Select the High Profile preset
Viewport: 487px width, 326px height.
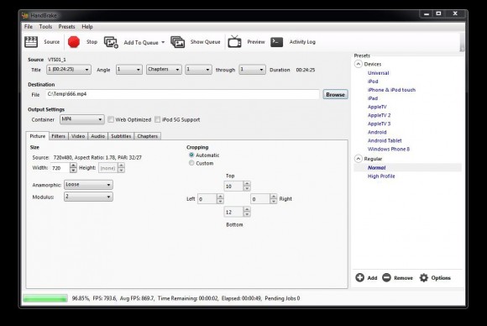[x=381, y=176]
